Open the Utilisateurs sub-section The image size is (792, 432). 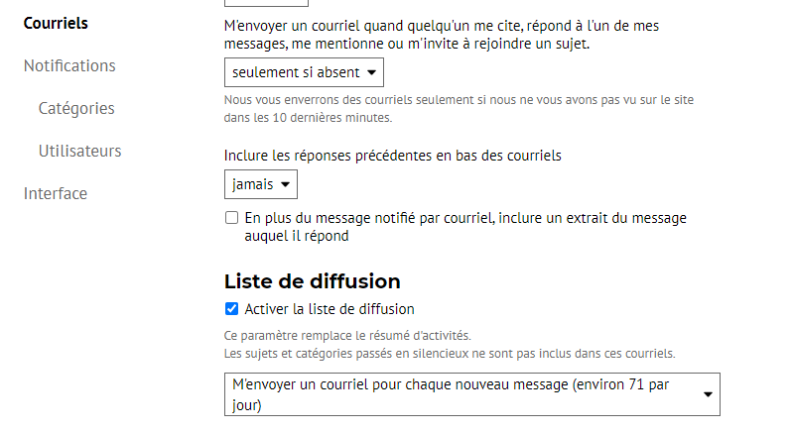(x=79, y=151)
